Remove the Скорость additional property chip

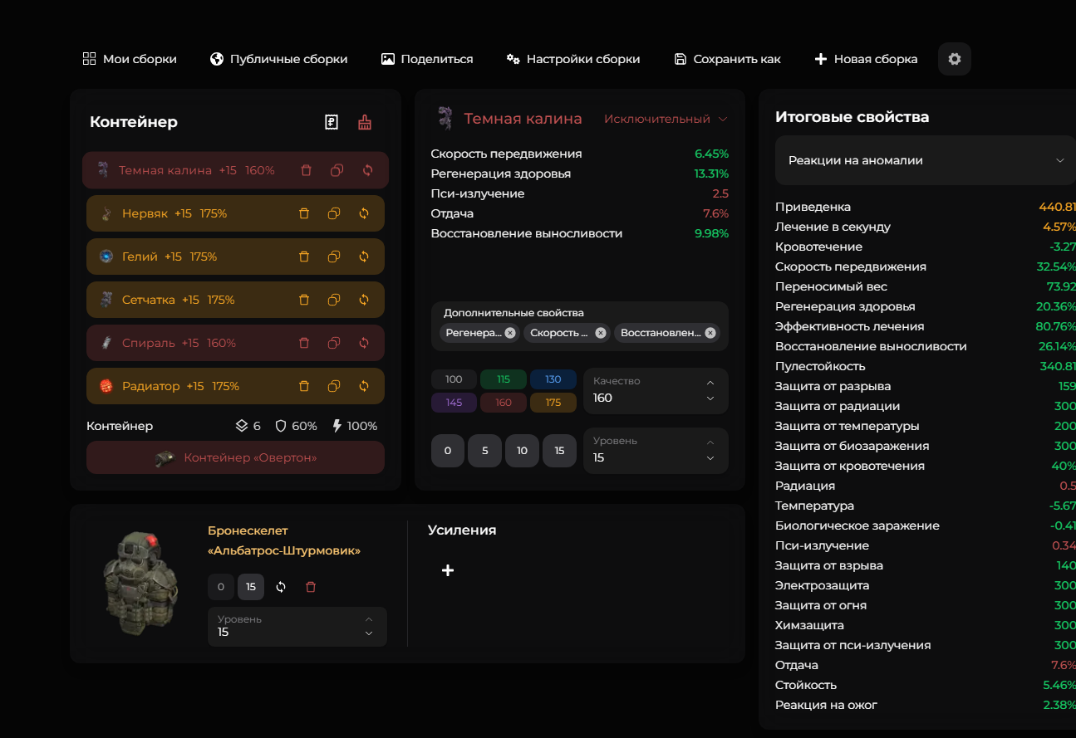[601, 333]
